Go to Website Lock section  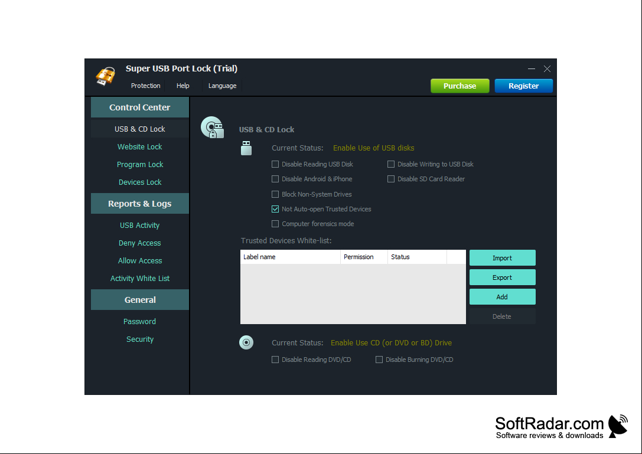pyautogui.click(x=139, y=146)
